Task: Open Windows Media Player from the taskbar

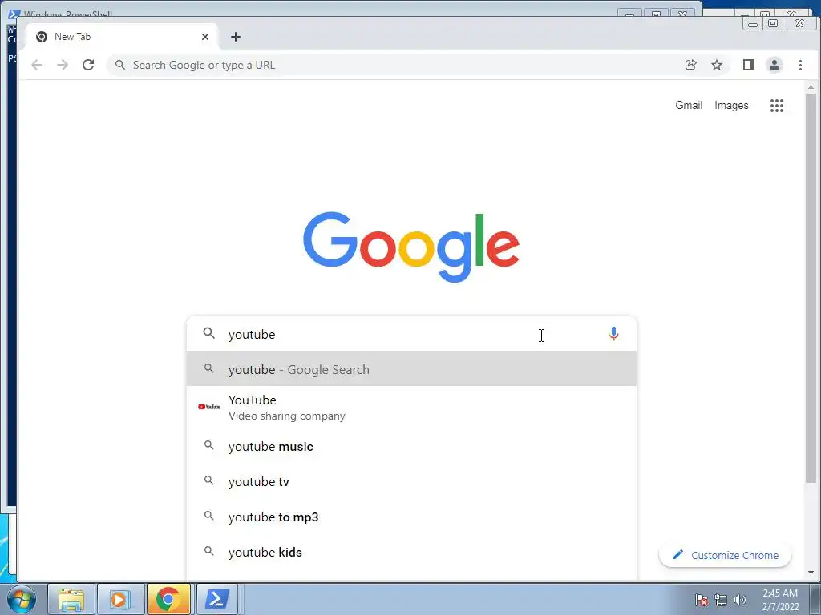Action: click(x=120, y=599)
